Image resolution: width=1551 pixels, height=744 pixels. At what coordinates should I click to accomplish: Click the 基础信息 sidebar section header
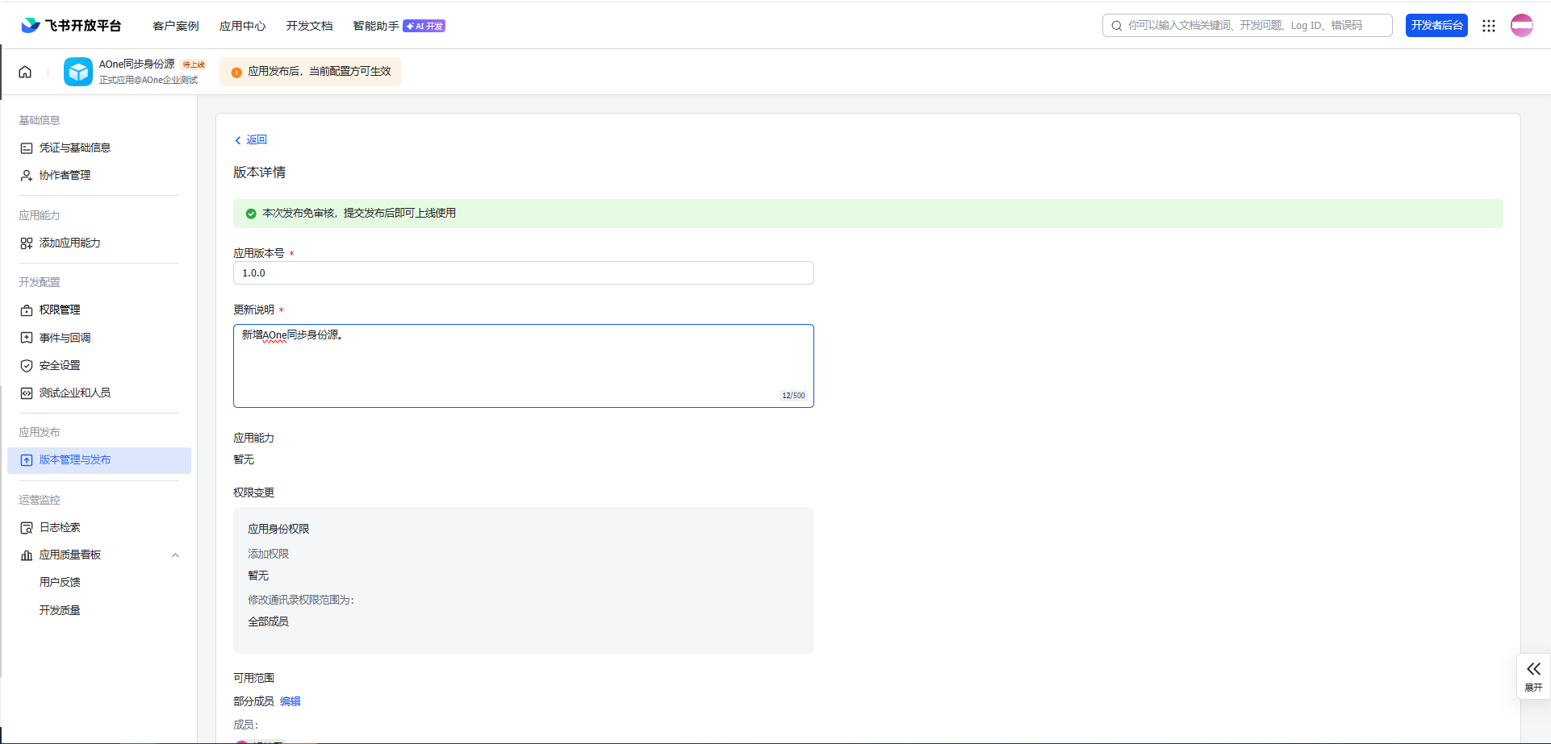40,120
